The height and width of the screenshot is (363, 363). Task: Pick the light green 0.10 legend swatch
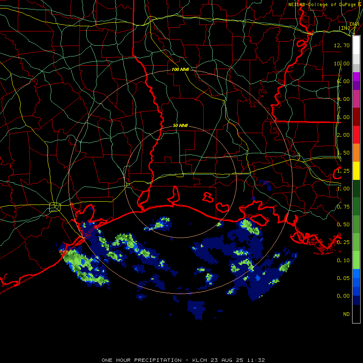click(356, 260)
